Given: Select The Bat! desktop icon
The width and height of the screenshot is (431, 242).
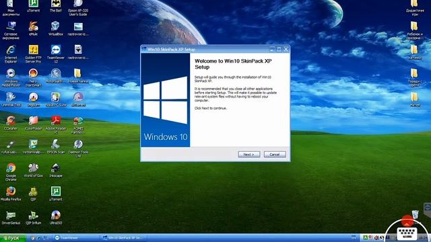Looking at the screenshot, I should click(x=56, y=6).
